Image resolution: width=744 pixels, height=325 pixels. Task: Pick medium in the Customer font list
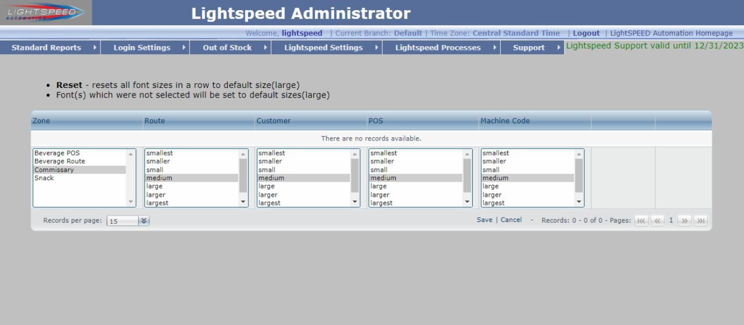pos(304,178)
